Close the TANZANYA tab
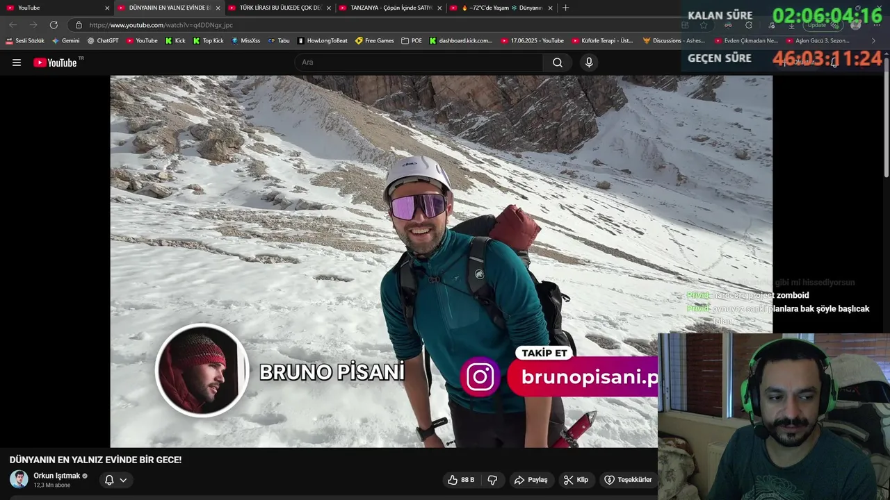This screenshot has height=500, width=890. 439,8
